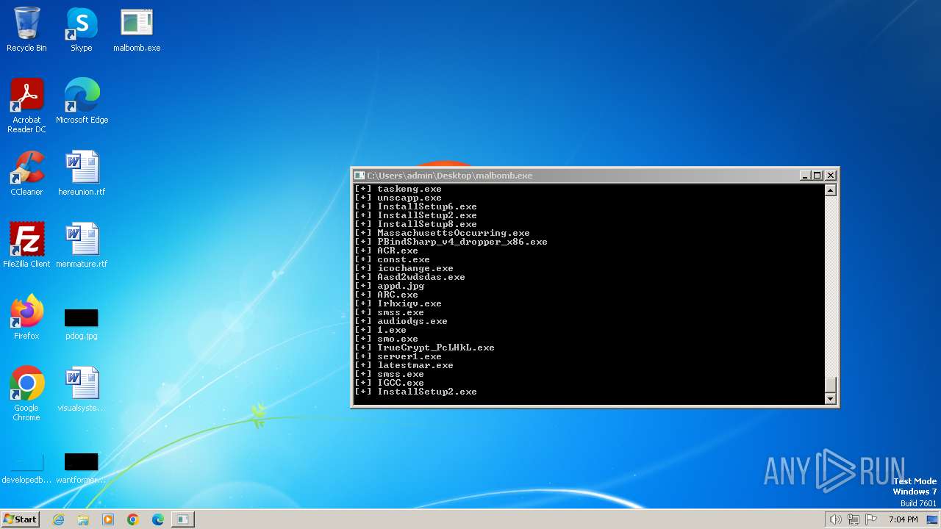Click the Show desktop button
The width and height of the screenshot is (941, 529).
934,519
